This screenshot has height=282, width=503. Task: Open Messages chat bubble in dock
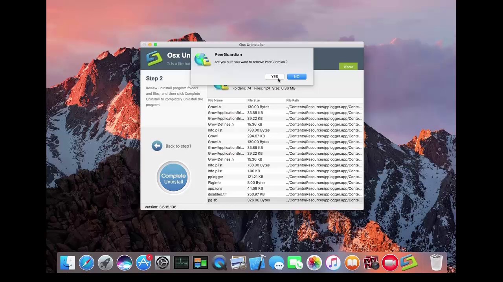(276, 263)
